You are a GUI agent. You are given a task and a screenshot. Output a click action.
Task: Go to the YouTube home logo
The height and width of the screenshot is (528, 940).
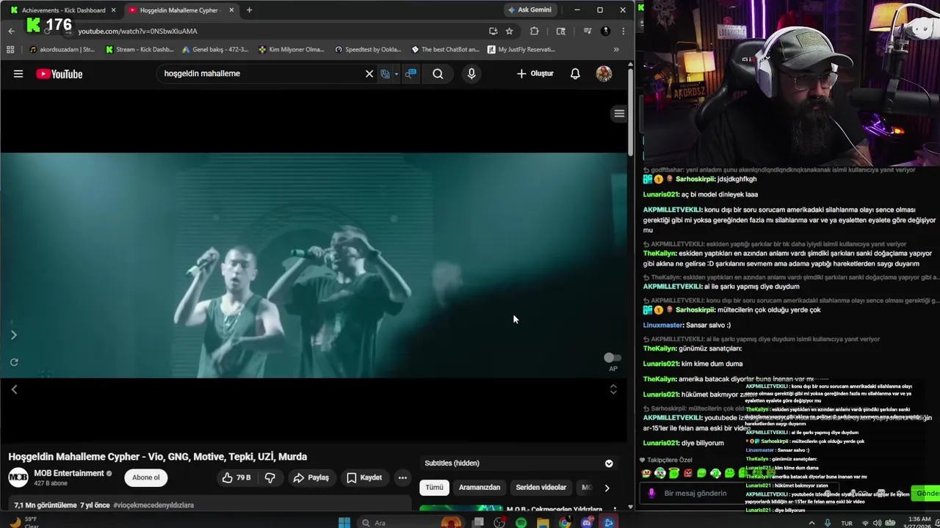click(x=59, y=73)
